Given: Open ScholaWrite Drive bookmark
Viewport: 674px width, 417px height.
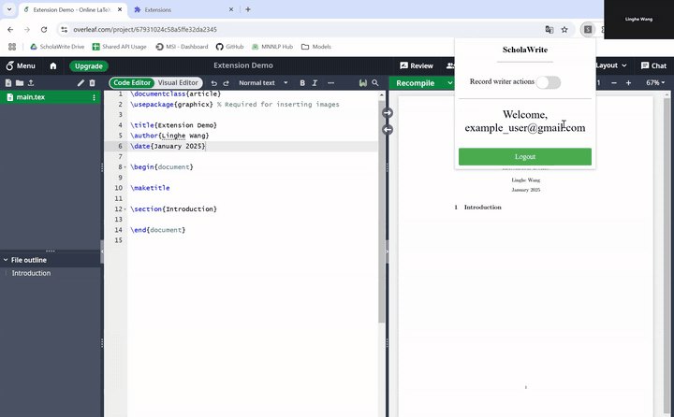Looking at the screenshot, I should coord(57,47).
